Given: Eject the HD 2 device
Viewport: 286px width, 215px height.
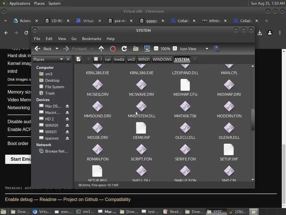Looking at the screenshot, I should [67, 119].
